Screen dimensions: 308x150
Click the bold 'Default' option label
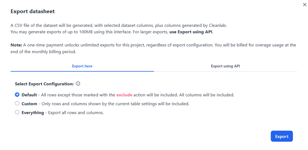29,95
